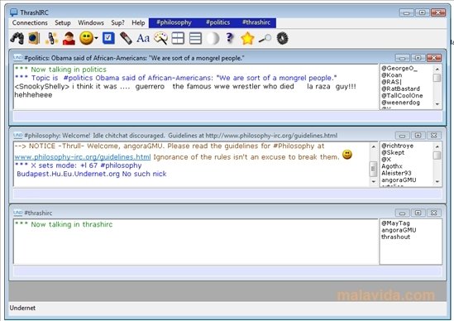The image size is (454, 321).
Task: Click the message input field in #philosophy window
Action: (227, 194)
